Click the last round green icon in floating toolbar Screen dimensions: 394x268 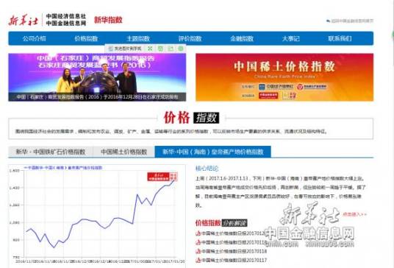click(x=180, y=49)
